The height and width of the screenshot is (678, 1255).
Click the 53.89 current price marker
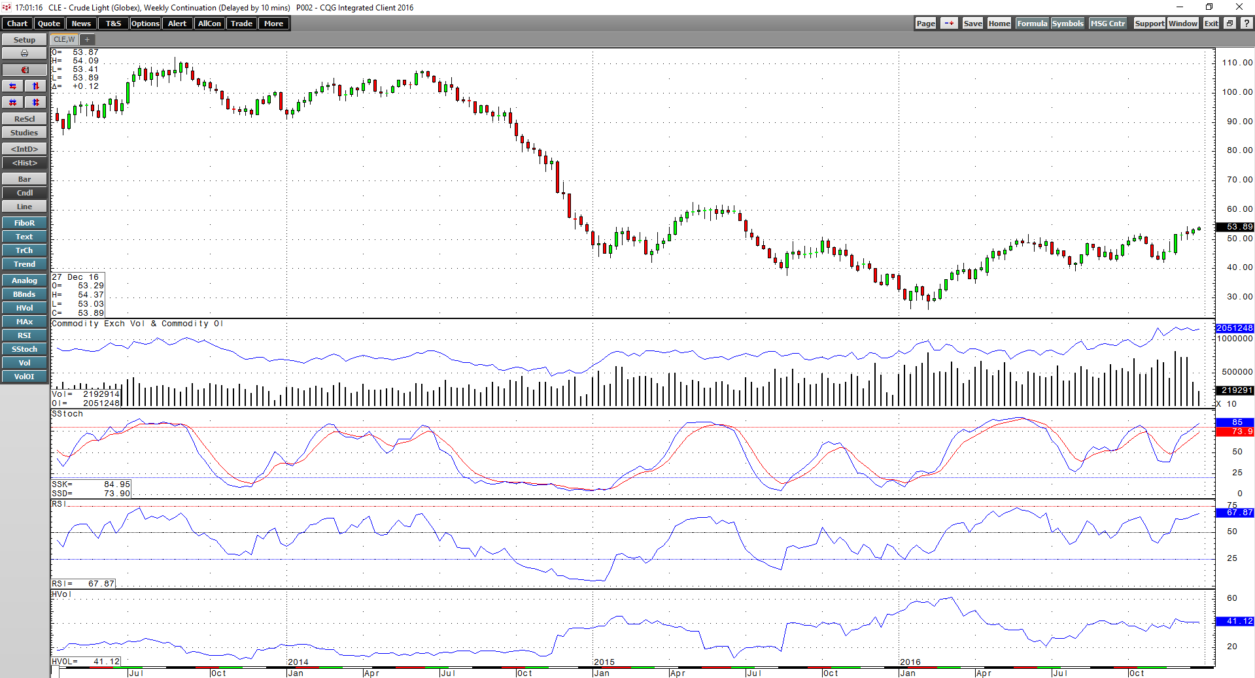(x=1235, y=227)
